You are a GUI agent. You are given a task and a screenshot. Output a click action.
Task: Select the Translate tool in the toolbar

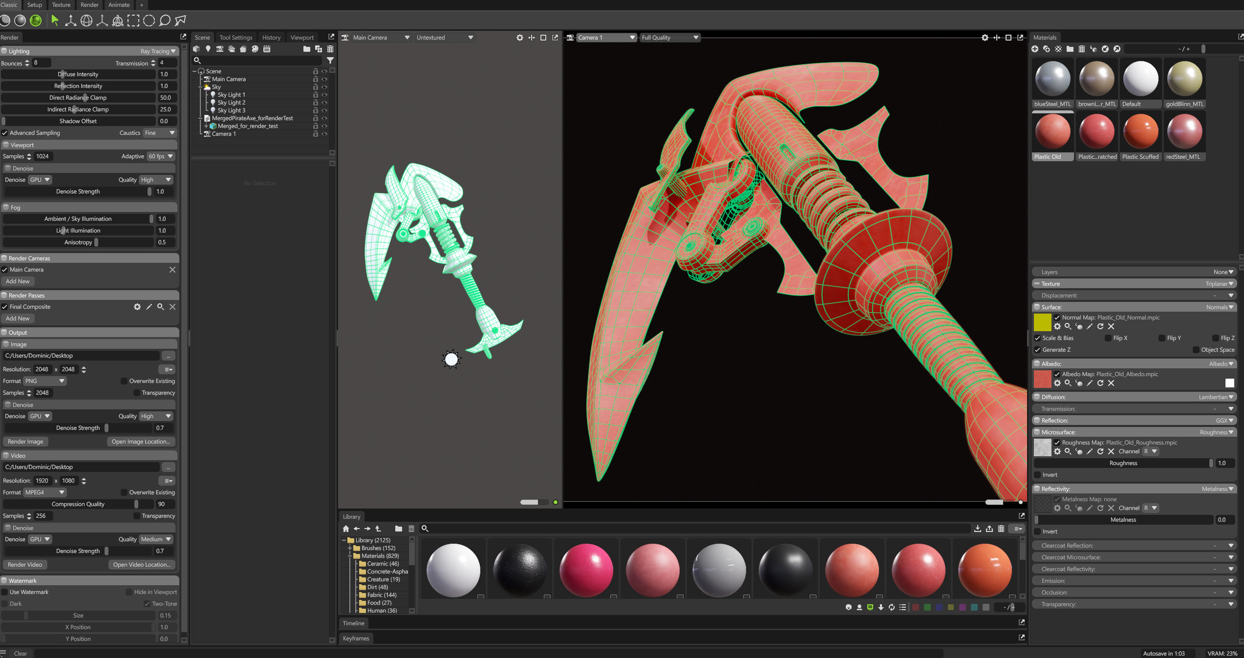(70, 21)
